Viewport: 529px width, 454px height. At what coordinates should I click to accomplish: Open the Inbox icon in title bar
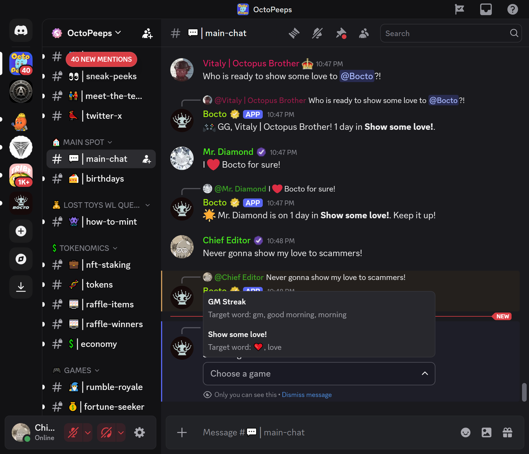pyautogui.click(x=486, y=9)
